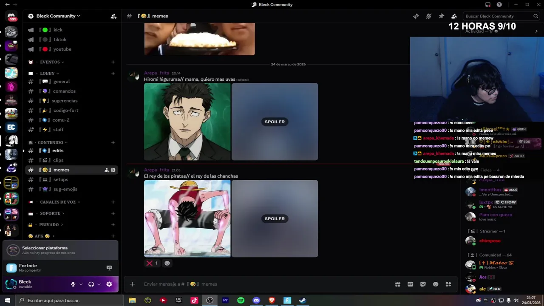Click the X reaction with count 1
Screen dimensions: 544x306
tap(152, 263)
